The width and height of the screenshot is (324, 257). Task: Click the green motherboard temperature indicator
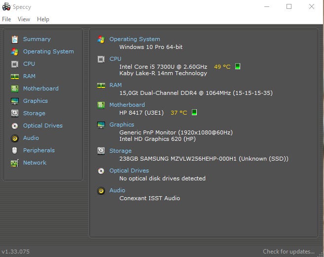coord(194,112)
